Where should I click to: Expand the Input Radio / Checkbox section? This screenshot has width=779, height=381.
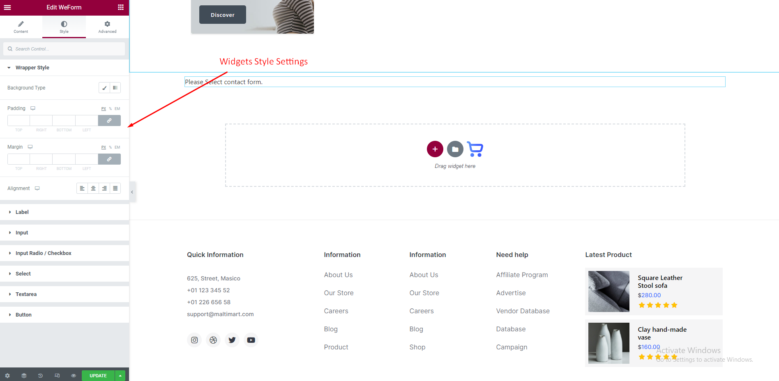point(43,253)
